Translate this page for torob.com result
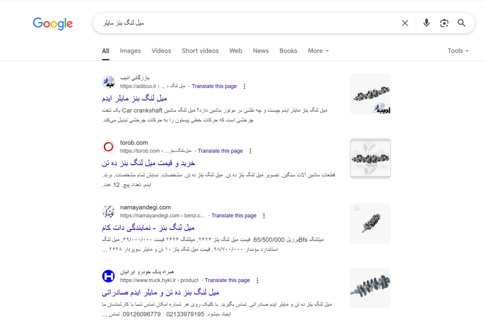Image resolution: width=486 pixels, height=329 pixels. click(220, 151)
